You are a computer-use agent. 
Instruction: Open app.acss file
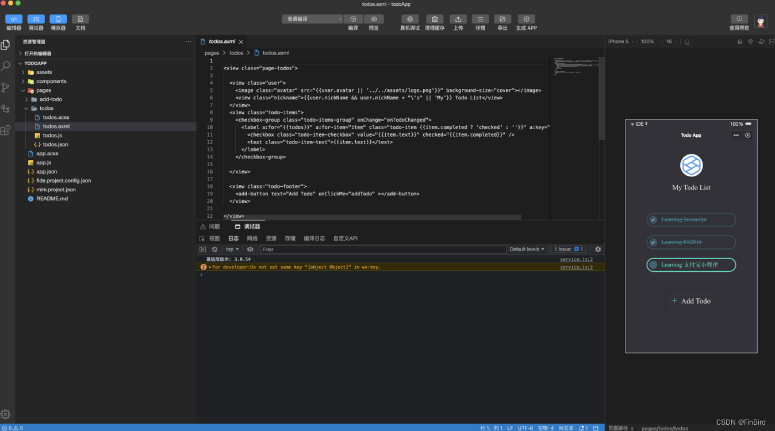coord(106,153)
